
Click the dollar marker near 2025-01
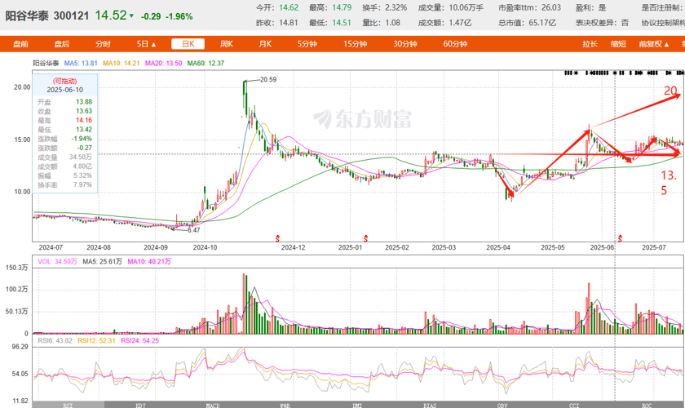point(365,238)
